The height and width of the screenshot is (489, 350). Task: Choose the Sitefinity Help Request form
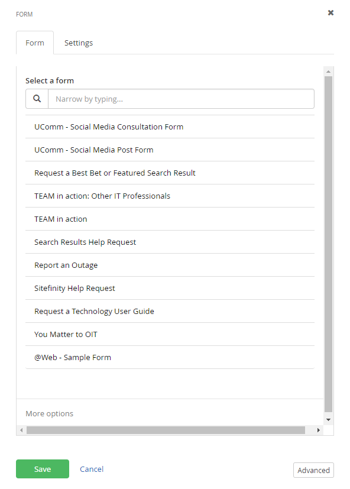(73, 288)
